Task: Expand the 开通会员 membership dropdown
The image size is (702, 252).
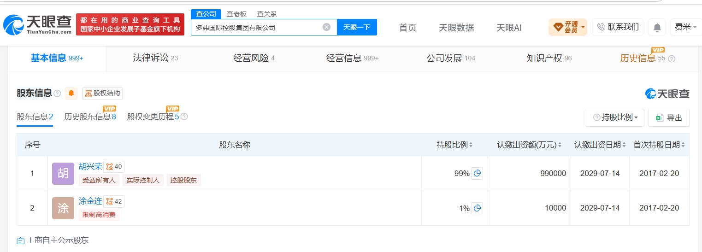Action: click(567, 27)
